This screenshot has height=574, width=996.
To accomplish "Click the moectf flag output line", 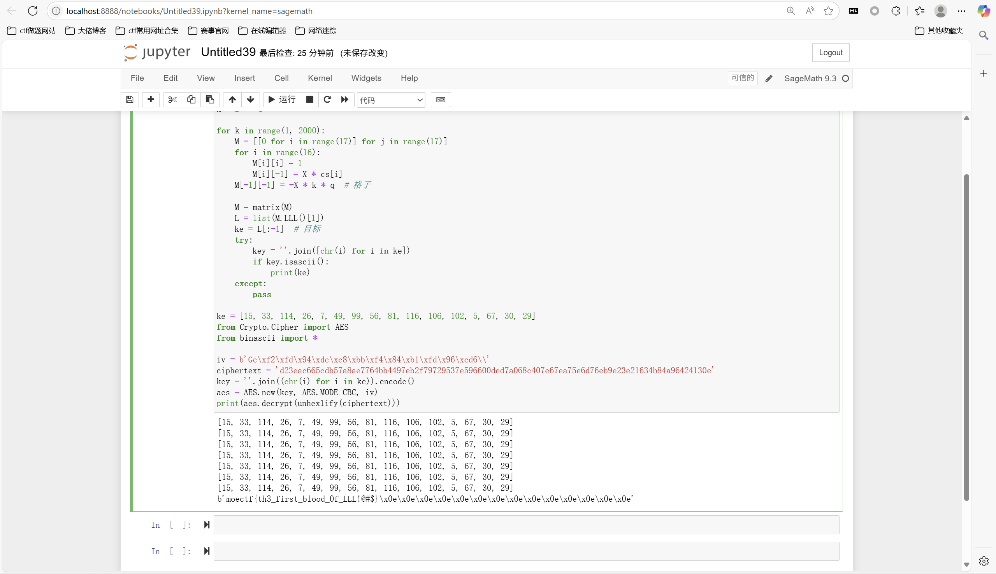I will (425, 499).
